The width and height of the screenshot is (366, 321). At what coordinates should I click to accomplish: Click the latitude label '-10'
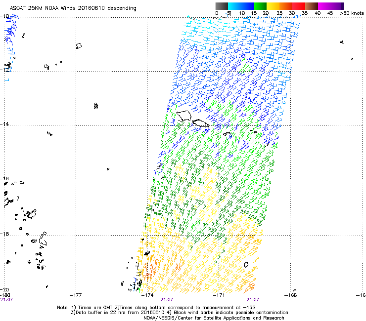click(x=4, y=16)
